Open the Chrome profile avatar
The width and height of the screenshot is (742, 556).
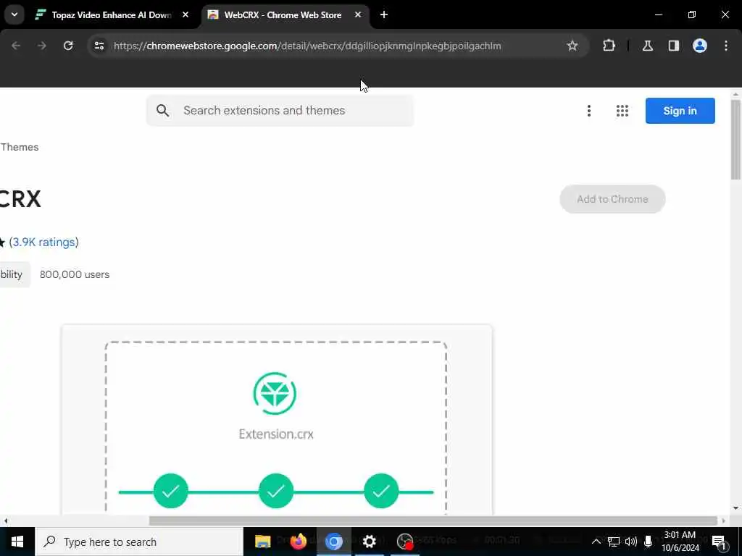pos(699,46)
